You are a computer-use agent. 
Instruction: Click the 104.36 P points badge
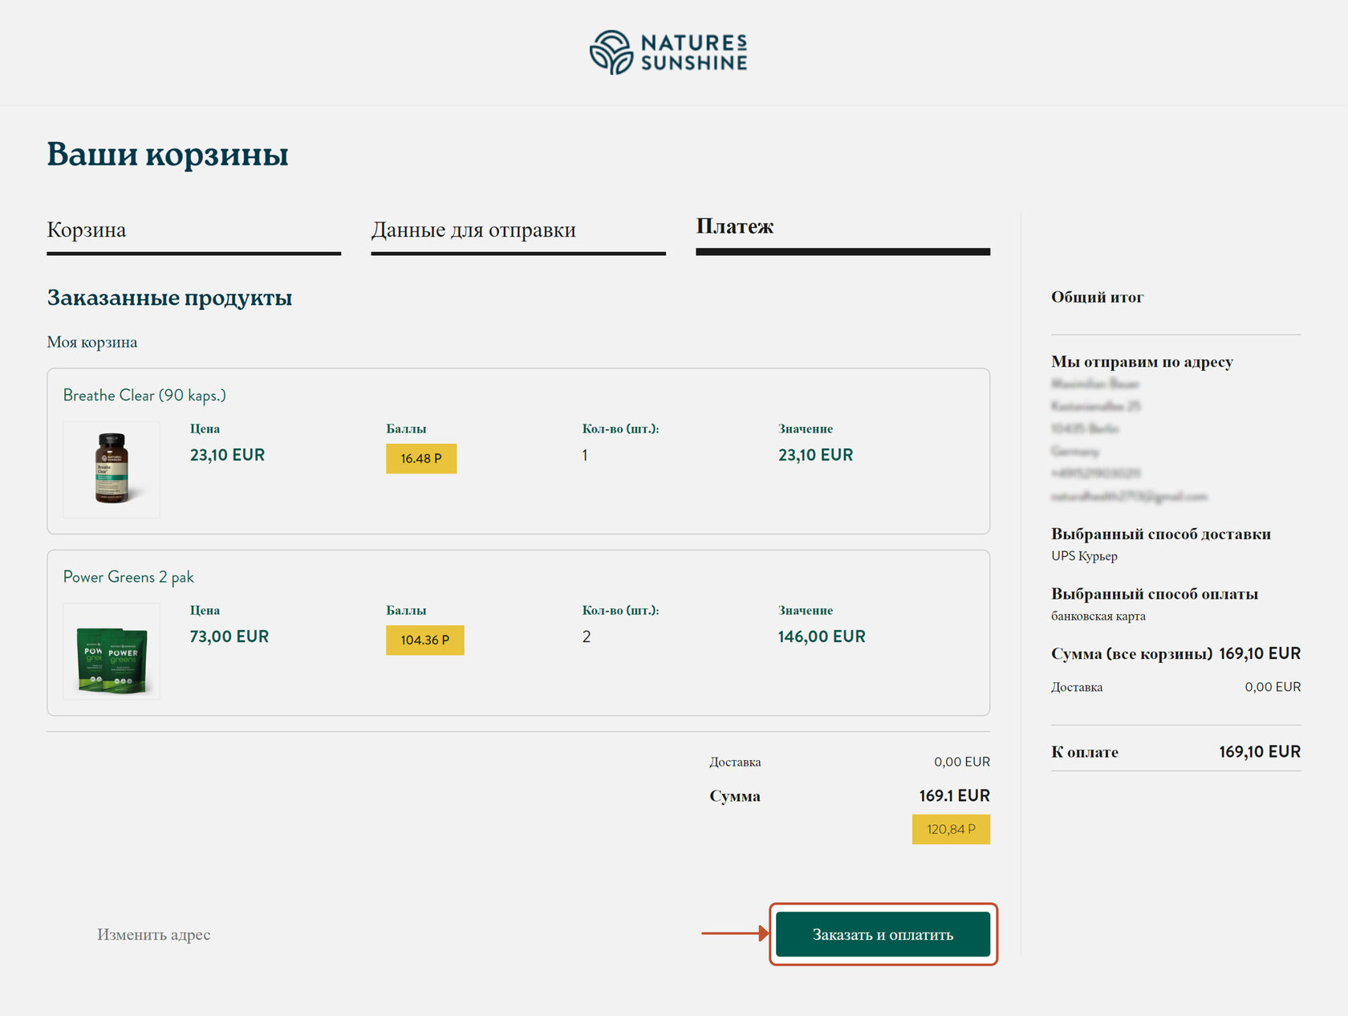pos(424,640)
